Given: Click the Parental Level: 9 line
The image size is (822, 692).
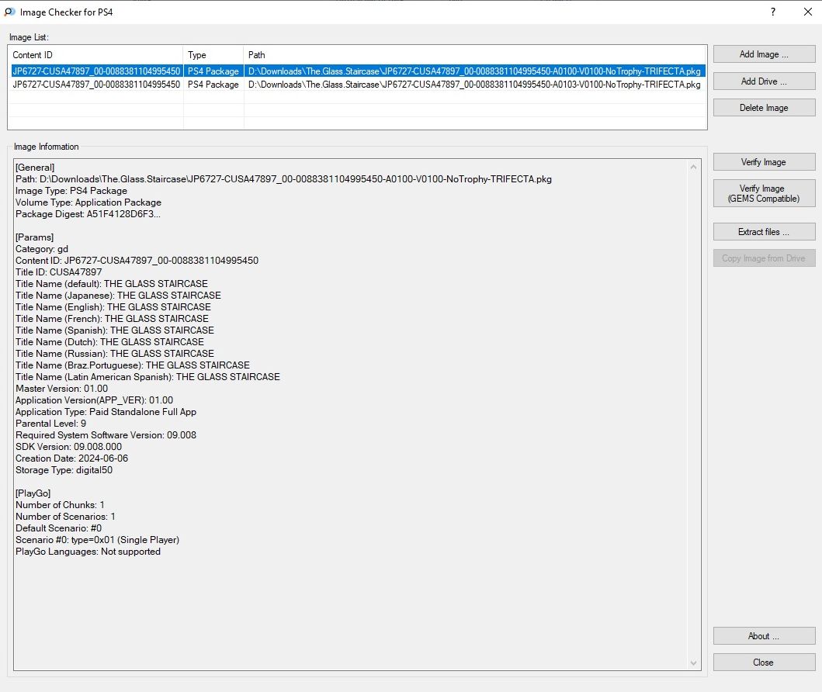Looking at the screenshot, I should pos(51,424).
